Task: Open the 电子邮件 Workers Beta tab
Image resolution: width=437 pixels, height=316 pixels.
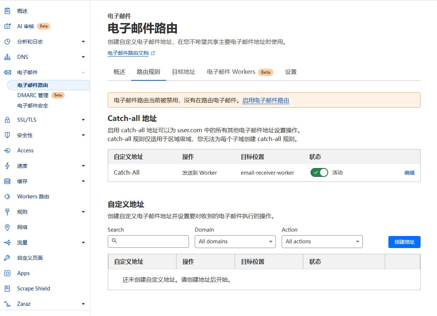Action: (x=231, y=72)
